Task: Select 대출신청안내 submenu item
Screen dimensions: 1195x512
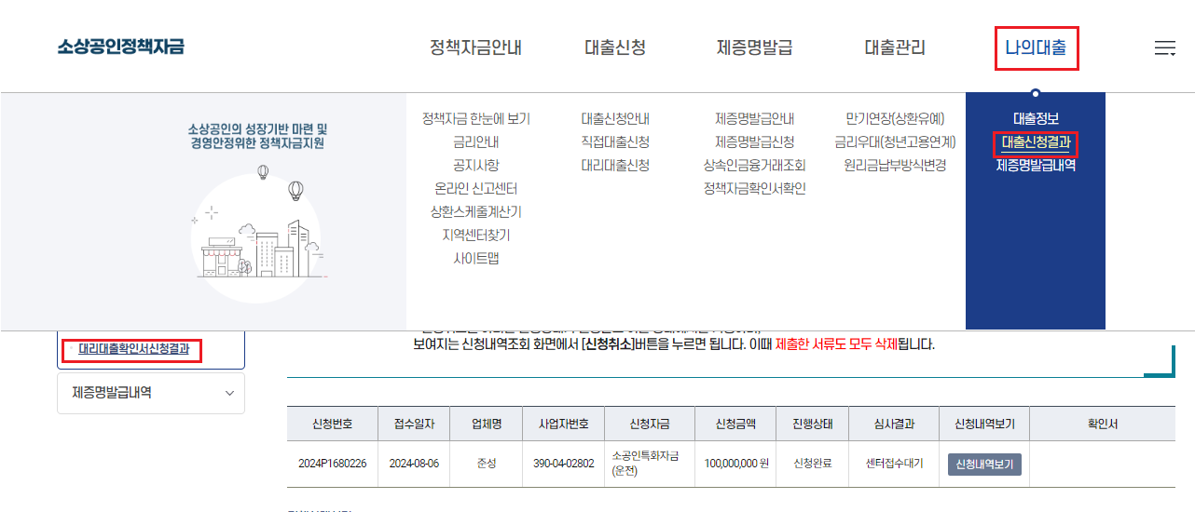Action: pos(615,119)
